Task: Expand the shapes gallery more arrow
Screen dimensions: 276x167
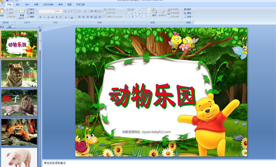Action: [149, 17]
